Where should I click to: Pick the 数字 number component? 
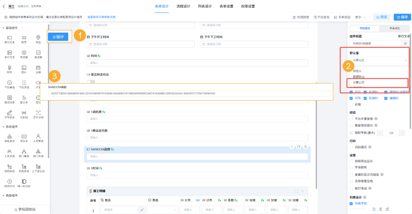(24, 40)
